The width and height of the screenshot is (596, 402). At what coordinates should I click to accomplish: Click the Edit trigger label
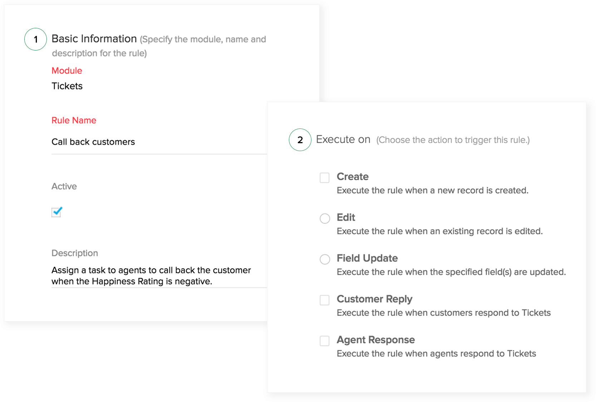pos(345,218)
